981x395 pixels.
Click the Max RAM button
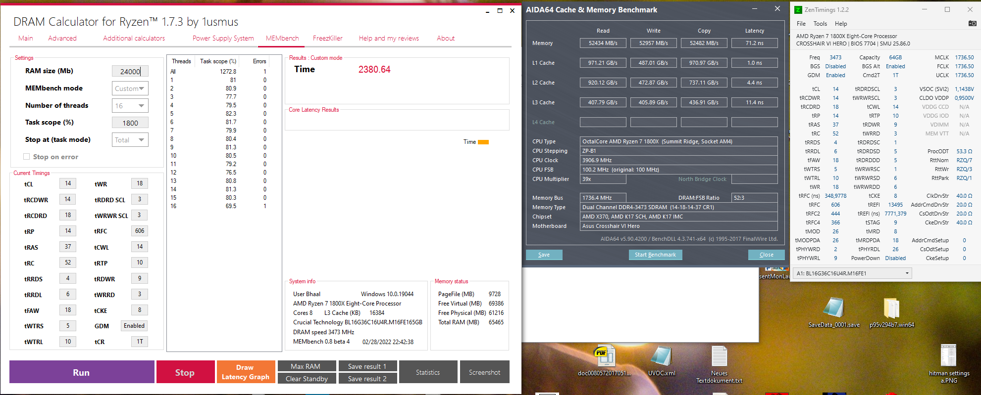[307, 366]
